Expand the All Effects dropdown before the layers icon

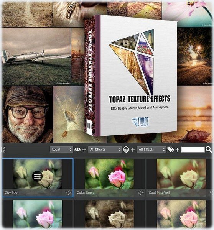coord(105,149)
